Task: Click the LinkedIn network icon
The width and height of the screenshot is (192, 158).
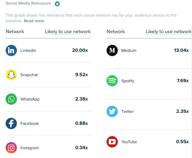Action: 11,50
